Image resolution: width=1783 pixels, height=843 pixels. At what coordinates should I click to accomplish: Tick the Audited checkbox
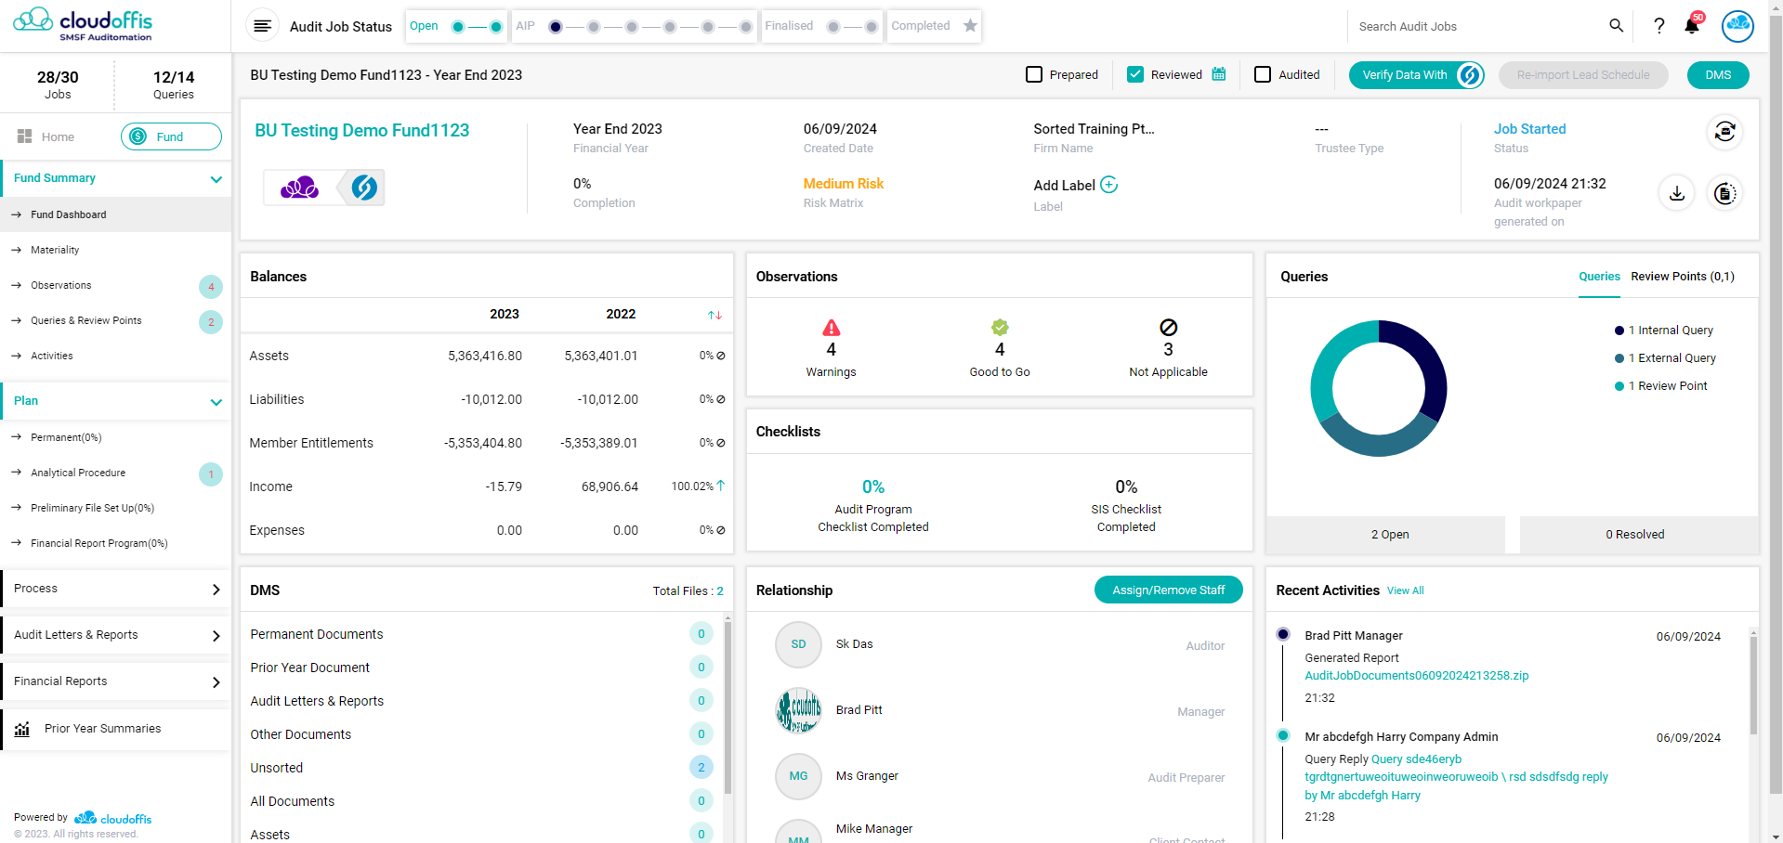tap(1263, 74)
